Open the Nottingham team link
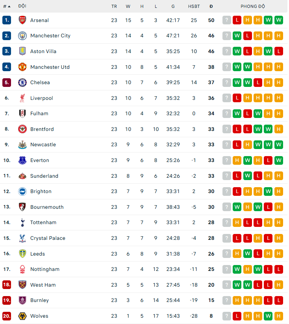289x324 pixels. [x=44, y=269]
